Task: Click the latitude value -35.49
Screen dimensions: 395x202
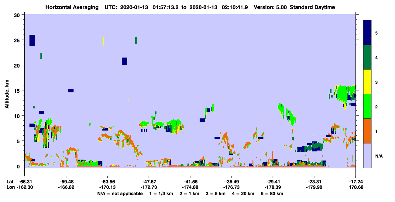Action: click(x=232, y=182)
